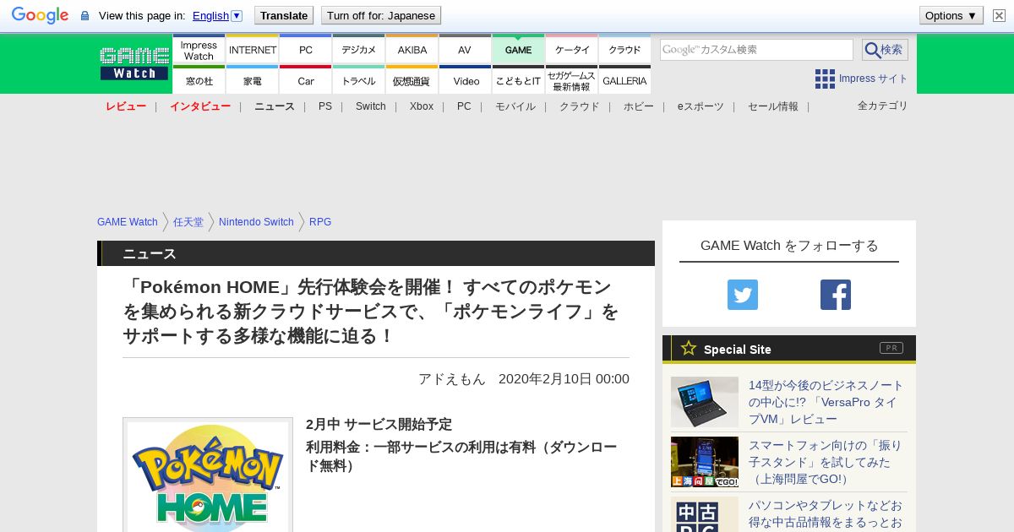This screenshot has width=1014, height=532.
Task: Open 全カテゴリ all categories link
Action: [883, 106]
